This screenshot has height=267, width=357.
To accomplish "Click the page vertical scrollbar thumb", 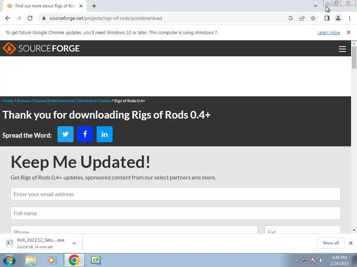I will pyautogui.click(x=354, y=57).
